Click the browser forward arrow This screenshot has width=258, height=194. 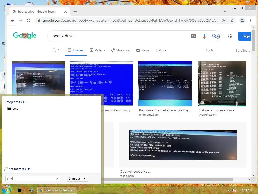tap(21, 20)
